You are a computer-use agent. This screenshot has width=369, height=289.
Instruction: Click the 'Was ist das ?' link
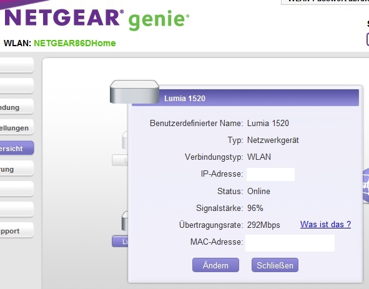tap(325, 224)
